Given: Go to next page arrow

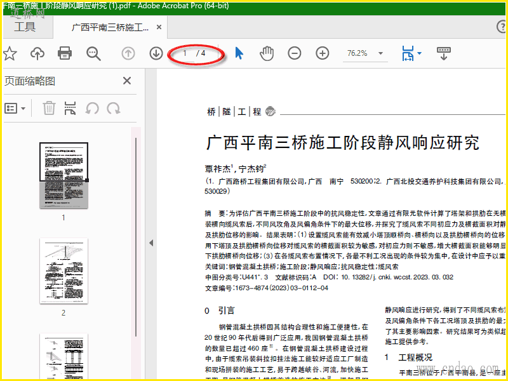Looking at the screenshot, I should (156, 53).
